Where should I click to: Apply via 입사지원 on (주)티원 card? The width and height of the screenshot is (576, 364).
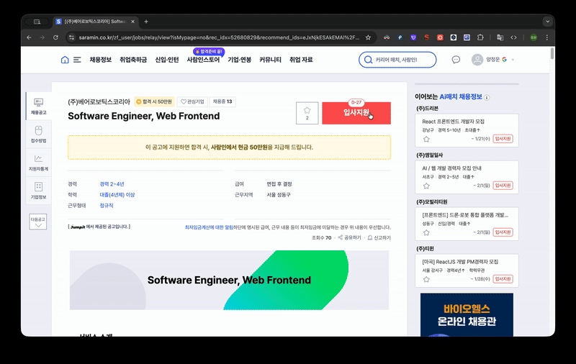pyautogui.click(x=503, y=279)
